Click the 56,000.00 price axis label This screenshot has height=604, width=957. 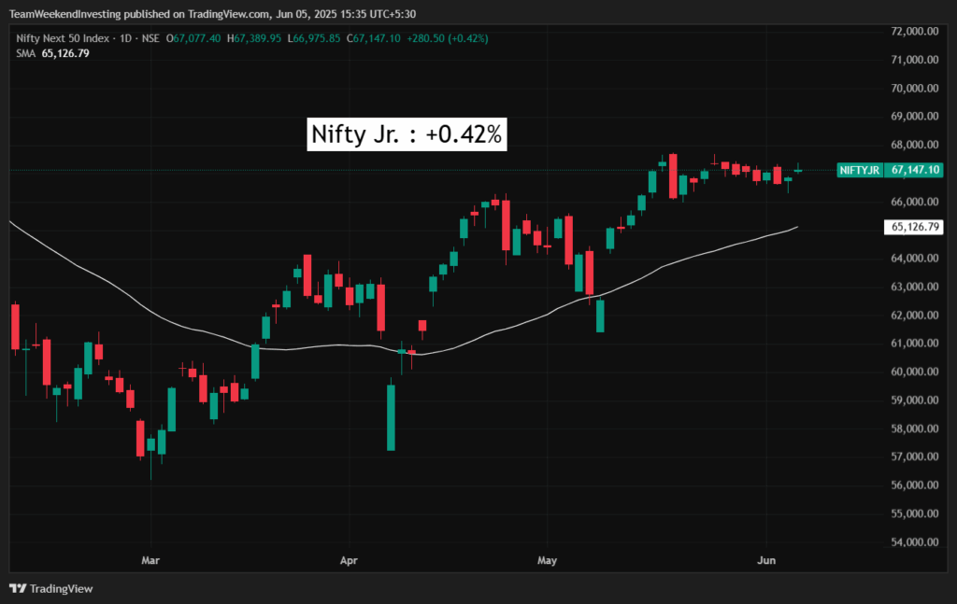(x=915, y=485)
